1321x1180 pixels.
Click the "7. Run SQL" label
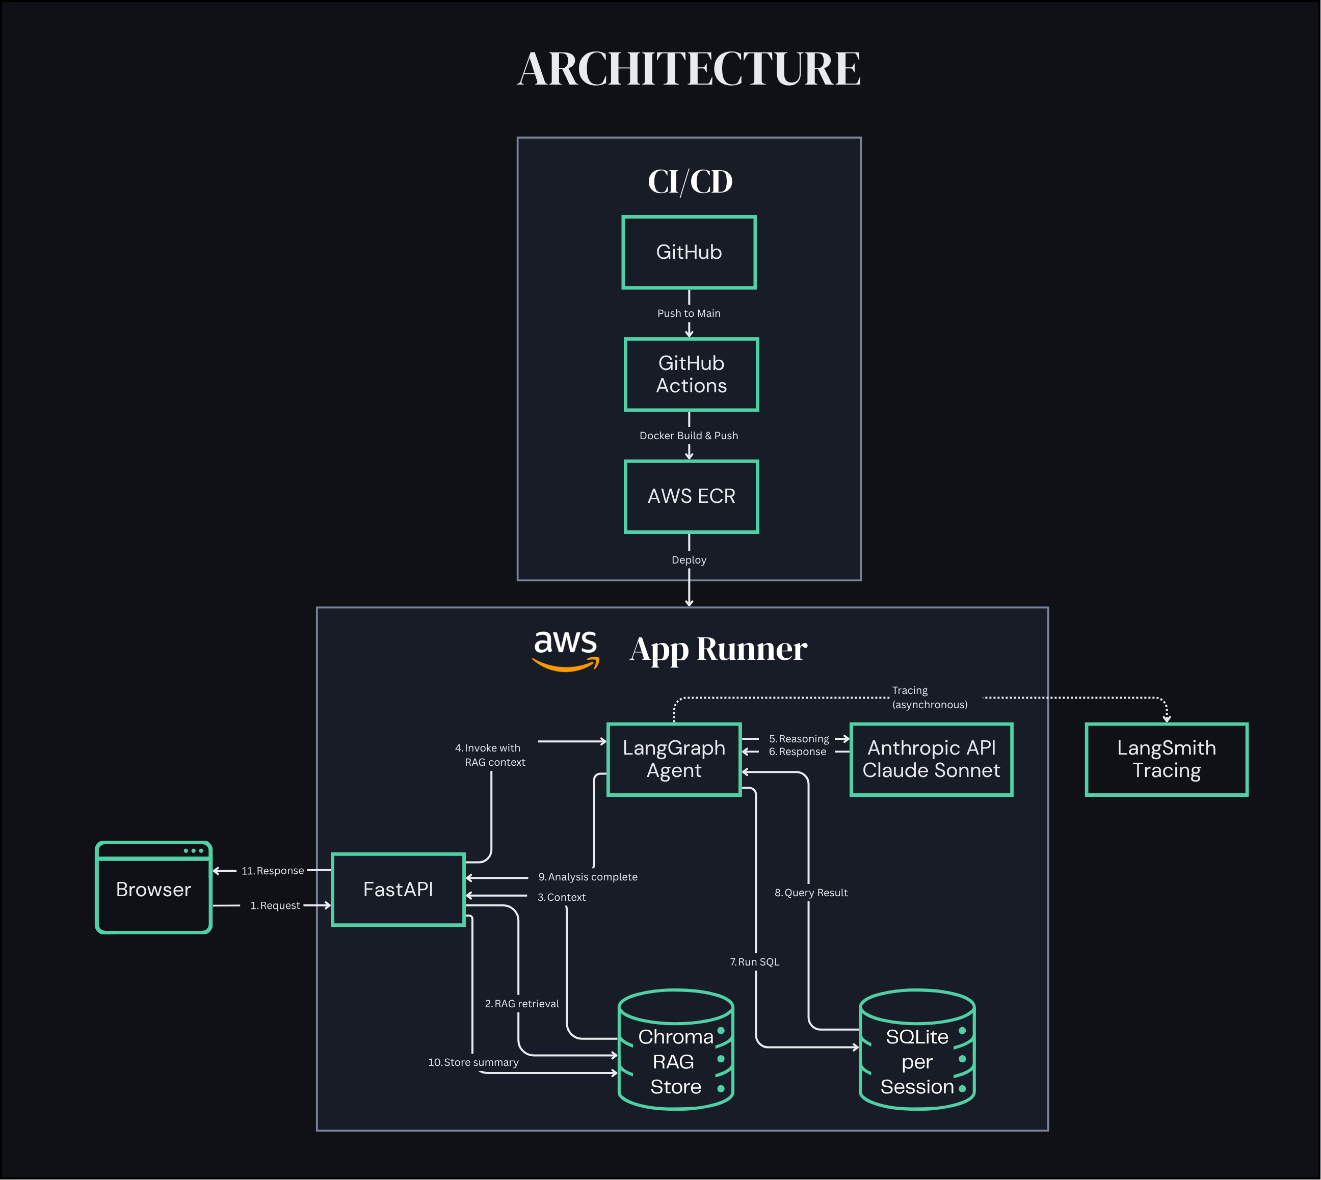point(755,962)
